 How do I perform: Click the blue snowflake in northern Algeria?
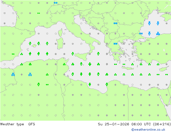click(x=30, y=74)
